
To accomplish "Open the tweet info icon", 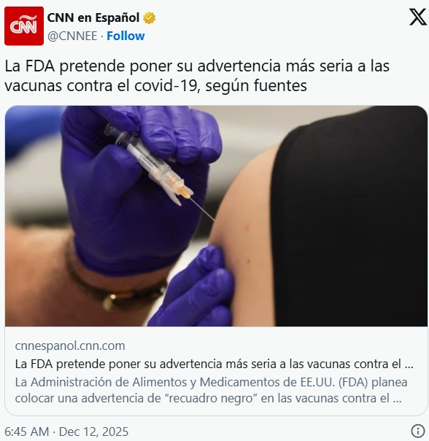I will click(x=418, y=431).
